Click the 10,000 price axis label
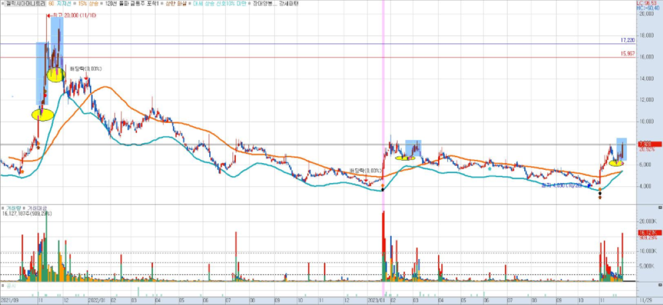Screen dimensions: 663x305 pos(646,121)
